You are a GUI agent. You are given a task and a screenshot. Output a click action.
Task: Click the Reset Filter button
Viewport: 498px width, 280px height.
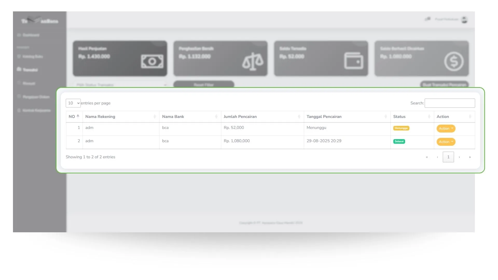point(204,85)
